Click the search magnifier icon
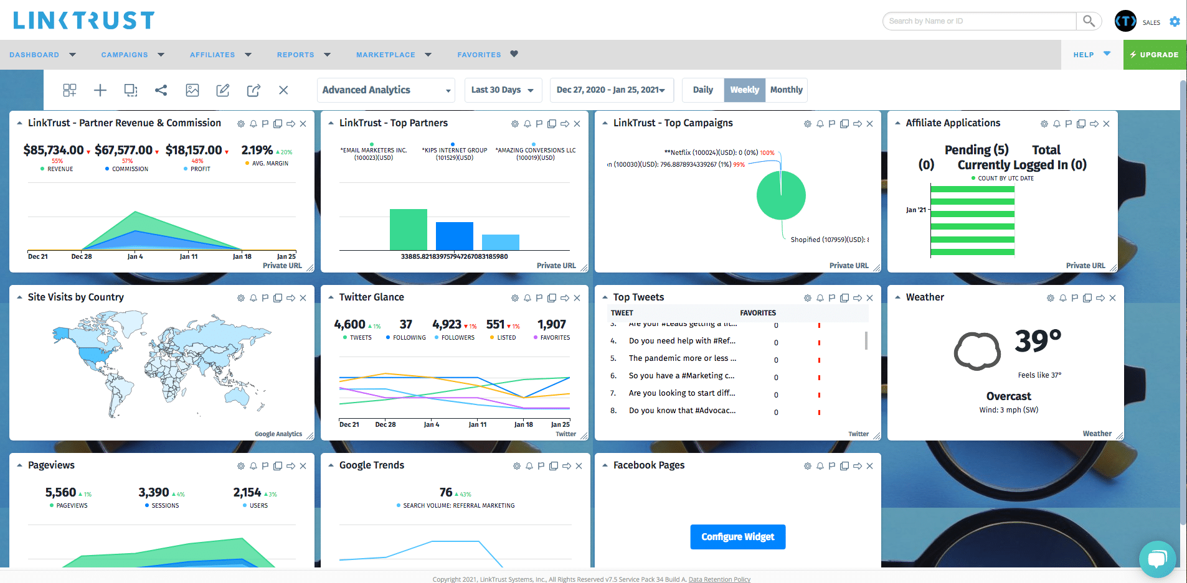Screen dimensions: 1187x583 1089,21
